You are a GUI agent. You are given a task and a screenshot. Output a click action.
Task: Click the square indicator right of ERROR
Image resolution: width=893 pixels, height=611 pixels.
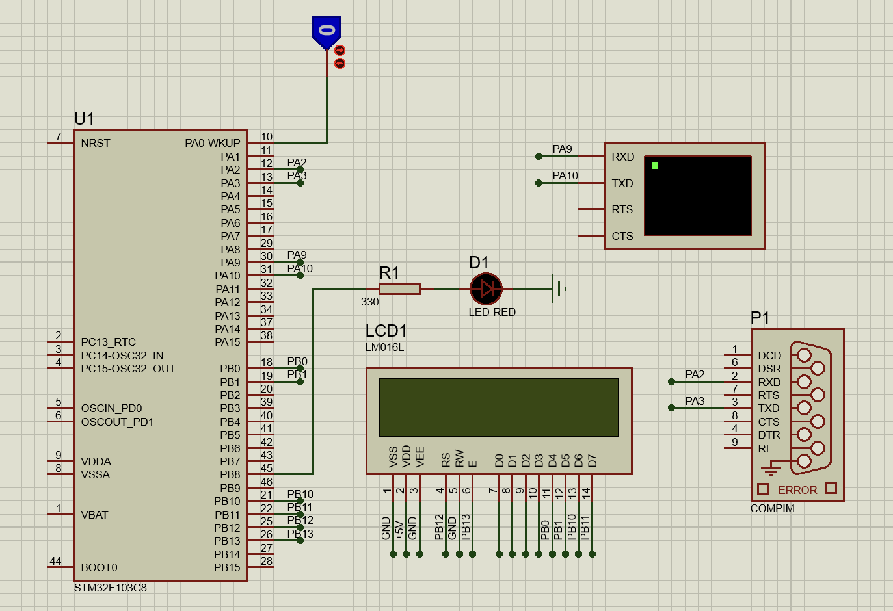(x=831, y=487)
